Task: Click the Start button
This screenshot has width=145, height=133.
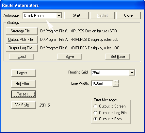Action: click(76, 15)
